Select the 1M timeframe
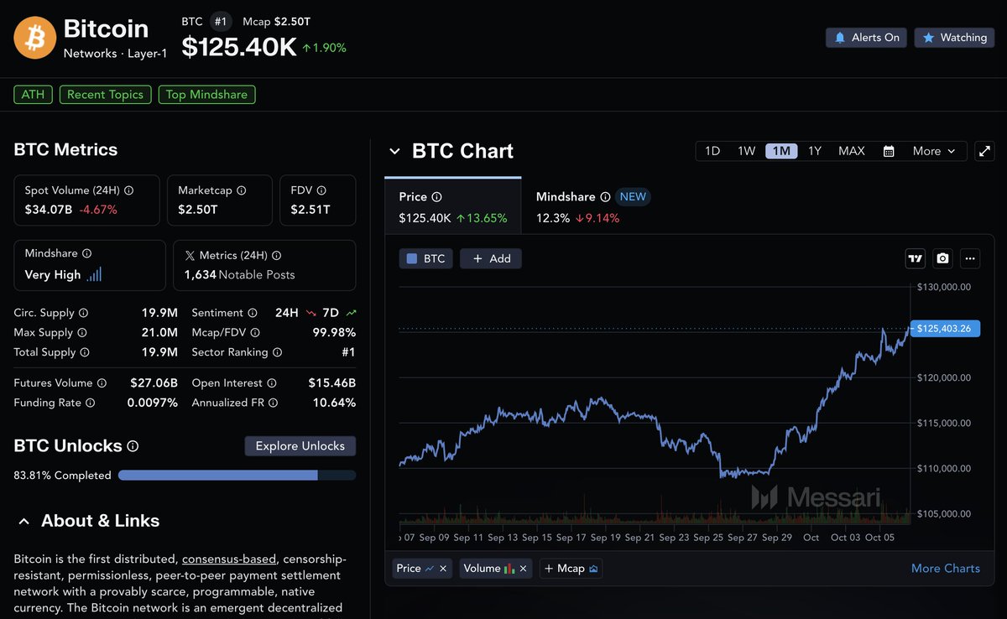 point(781,151)
